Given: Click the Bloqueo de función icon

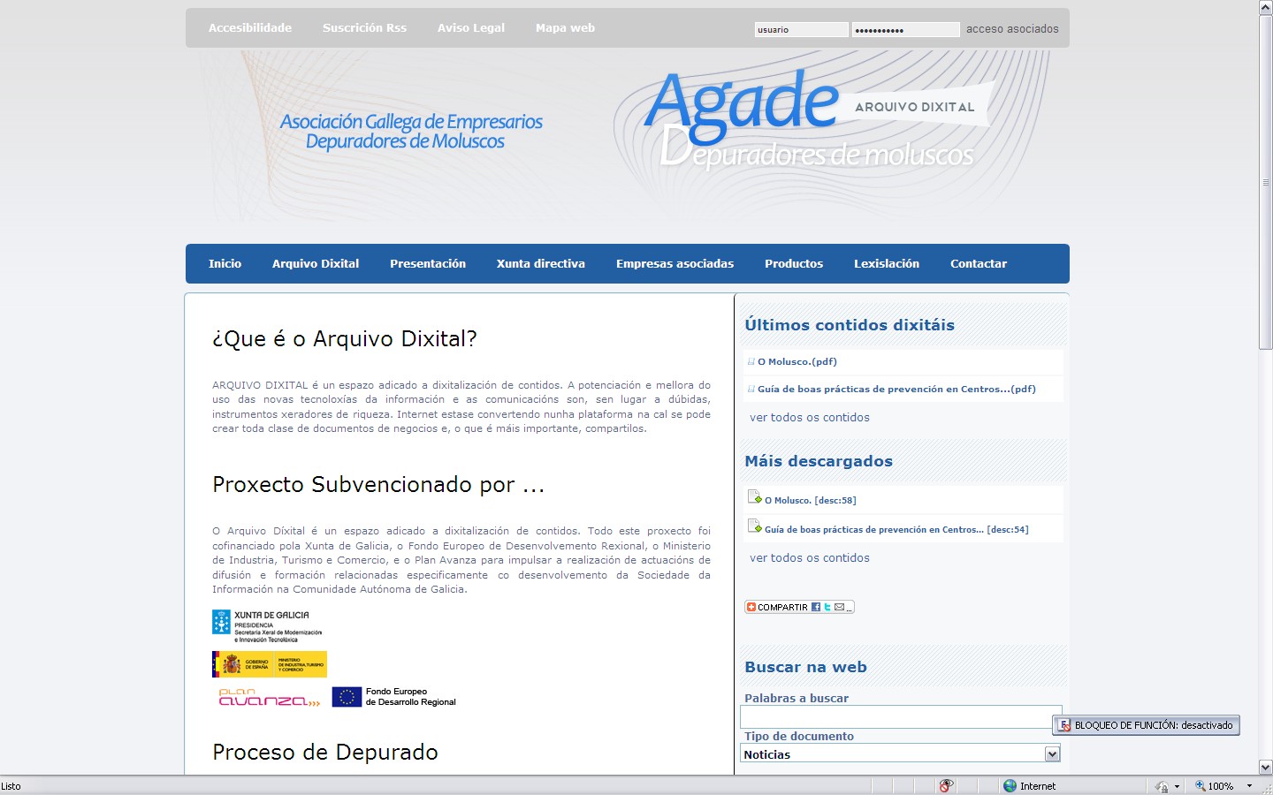Looking at the screenshot, I should click(1064, 725).
